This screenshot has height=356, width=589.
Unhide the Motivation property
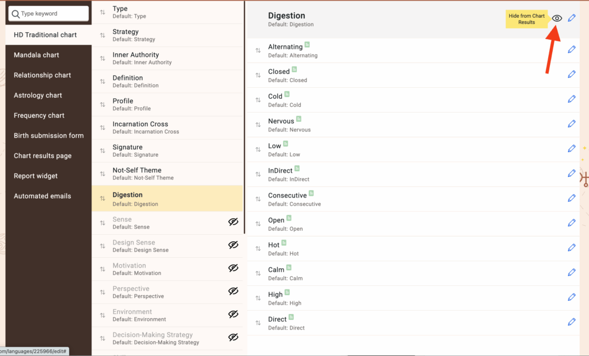coord(233,268)
